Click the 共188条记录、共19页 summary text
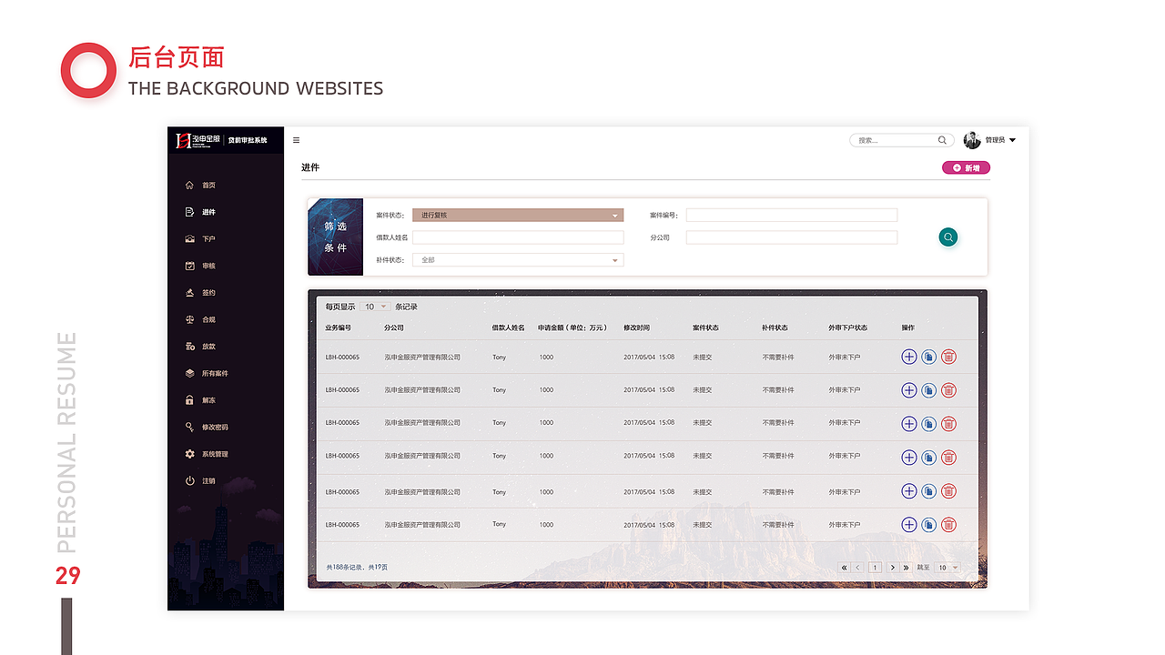Viewport: 1165px width, 655px height. click(x=357, y=568)
